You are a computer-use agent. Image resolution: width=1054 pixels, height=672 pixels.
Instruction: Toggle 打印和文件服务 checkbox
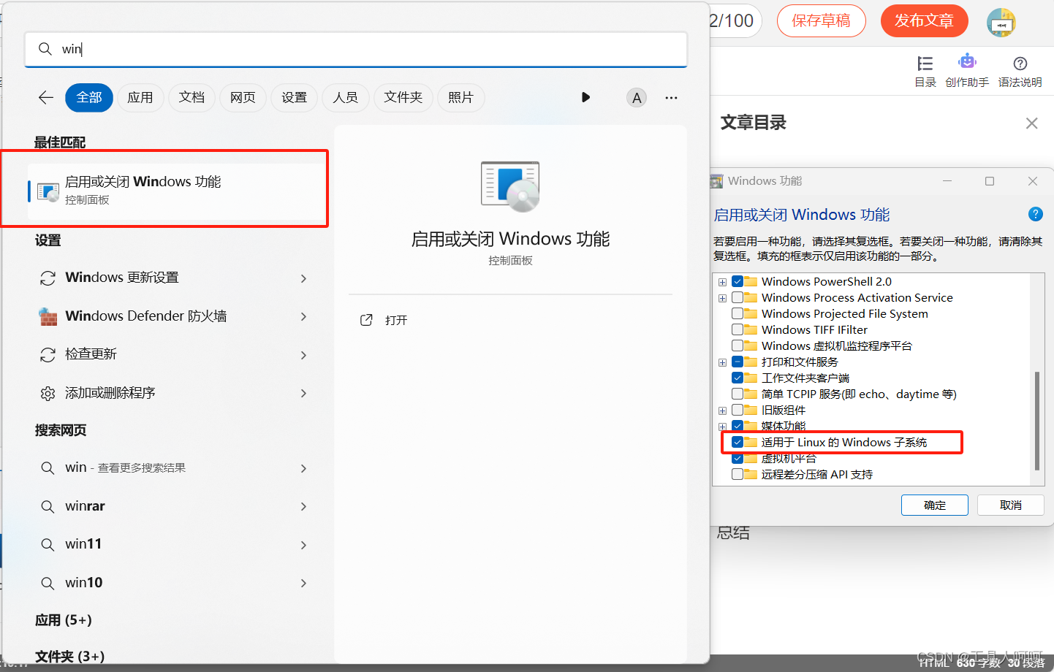tap(738, 362)
